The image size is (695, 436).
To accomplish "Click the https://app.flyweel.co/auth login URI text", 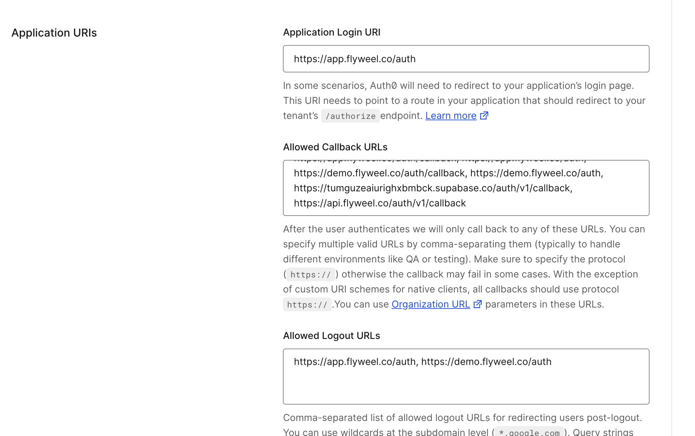I will click(354, 58).
